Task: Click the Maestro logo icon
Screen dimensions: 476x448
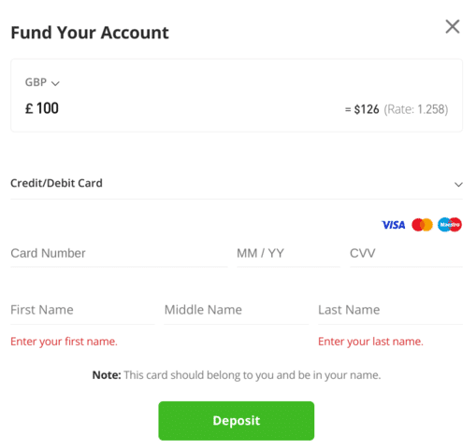Action: tap(450, 225)
